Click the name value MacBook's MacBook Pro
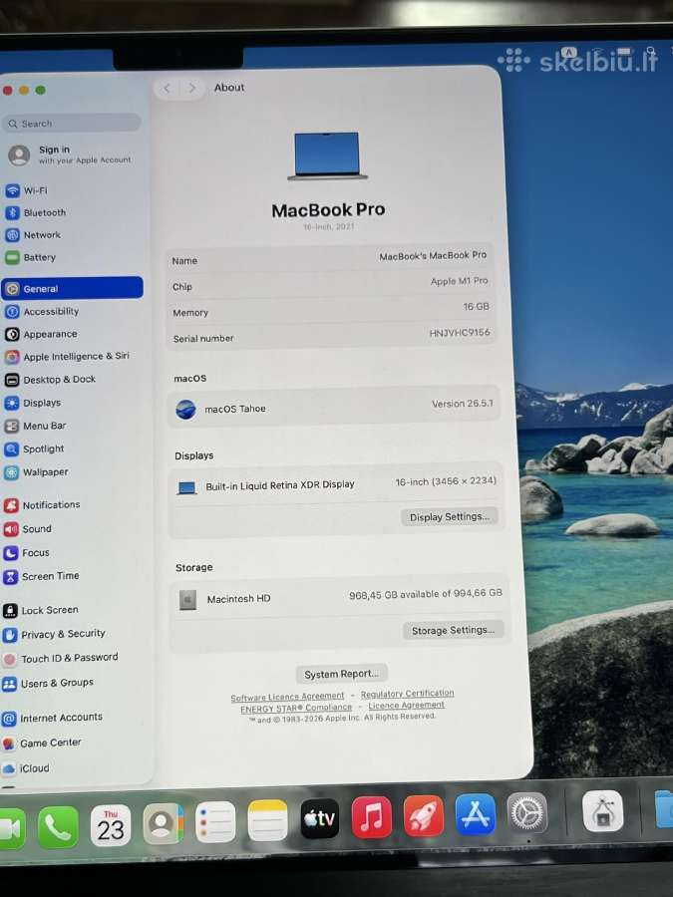 (433, 256)
